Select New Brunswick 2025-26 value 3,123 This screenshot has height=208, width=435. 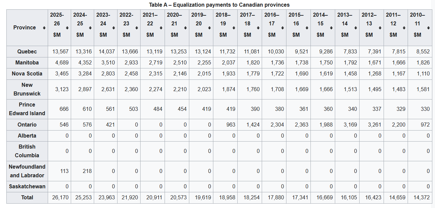point(62,89)
